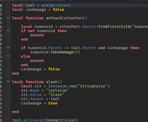Click 'tool.Activated:Connect(slash)' line
This screenshot has height=122, width=148.
coord(45,120)
